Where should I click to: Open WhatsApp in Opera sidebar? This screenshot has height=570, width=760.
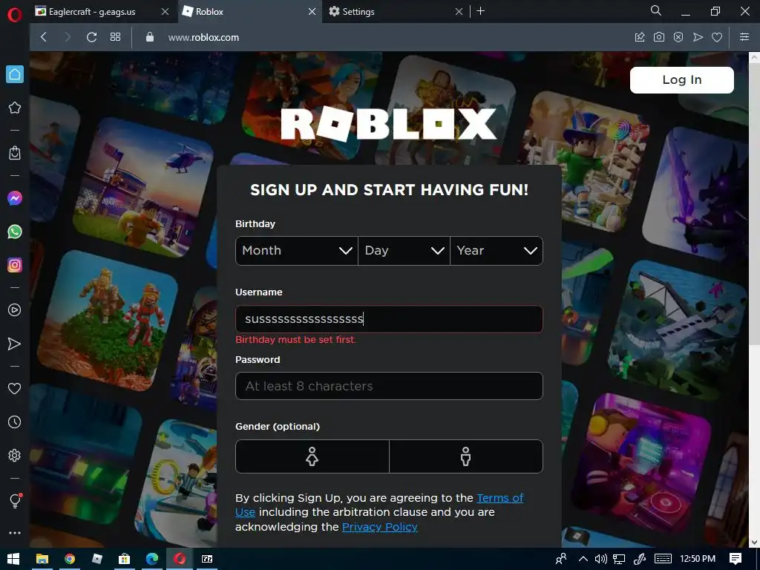pos(15,232)
